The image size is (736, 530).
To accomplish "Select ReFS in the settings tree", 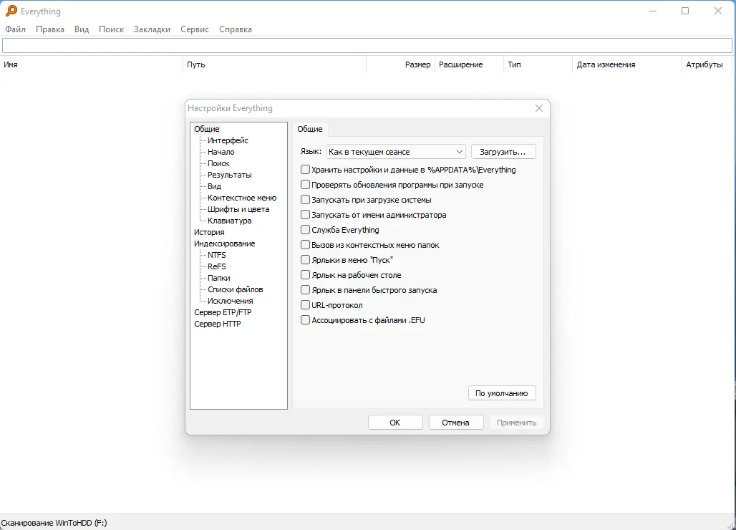I will 216,266.
